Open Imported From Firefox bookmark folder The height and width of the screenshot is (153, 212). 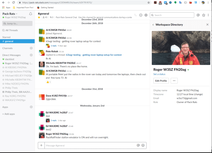[x=24, y=8]
